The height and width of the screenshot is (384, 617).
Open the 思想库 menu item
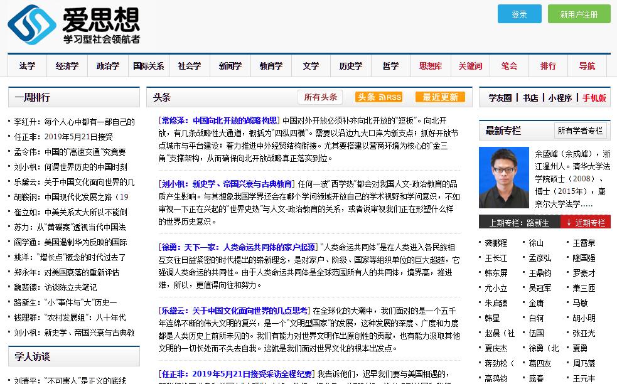pyautogui.click(x=430, y=66)
